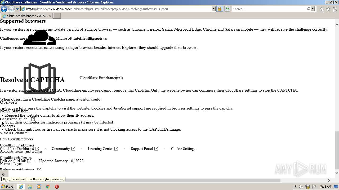Click the horizontal scrollbar right arrow

(329, 180)
